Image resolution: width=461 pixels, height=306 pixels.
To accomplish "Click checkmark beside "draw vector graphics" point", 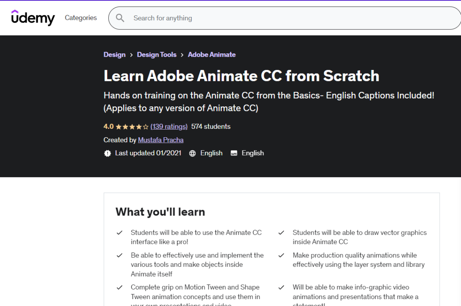I will pyautogui.click(x=281, y=233).
